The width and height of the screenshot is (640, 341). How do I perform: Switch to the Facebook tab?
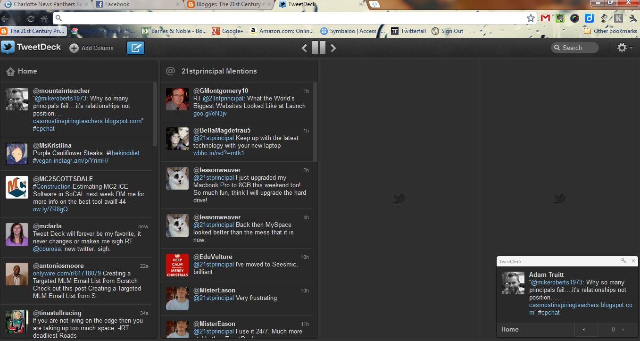click(x=137, y=4)
